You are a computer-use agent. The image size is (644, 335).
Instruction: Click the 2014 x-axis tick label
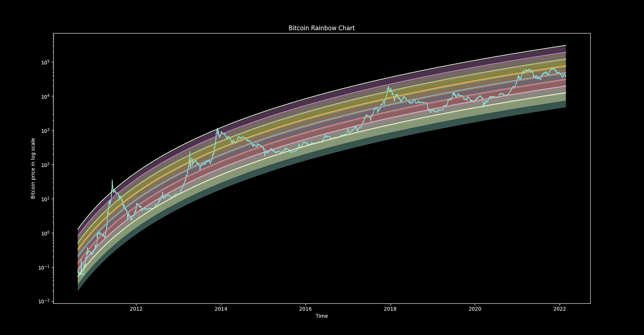pos(221,309)
